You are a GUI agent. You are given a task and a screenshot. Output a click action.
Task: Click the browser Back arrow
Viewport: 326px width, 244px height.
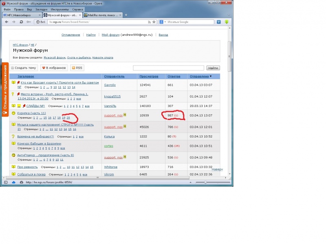(x=5, y=22)
